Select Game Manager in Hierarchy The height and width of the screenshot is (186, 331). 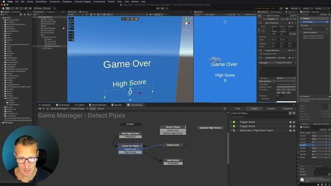coord(49,28)
